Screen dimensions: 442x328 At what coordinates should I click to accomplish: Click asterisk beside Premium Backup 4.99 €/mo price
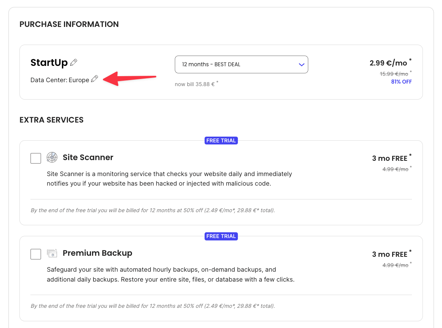point(410,263)
